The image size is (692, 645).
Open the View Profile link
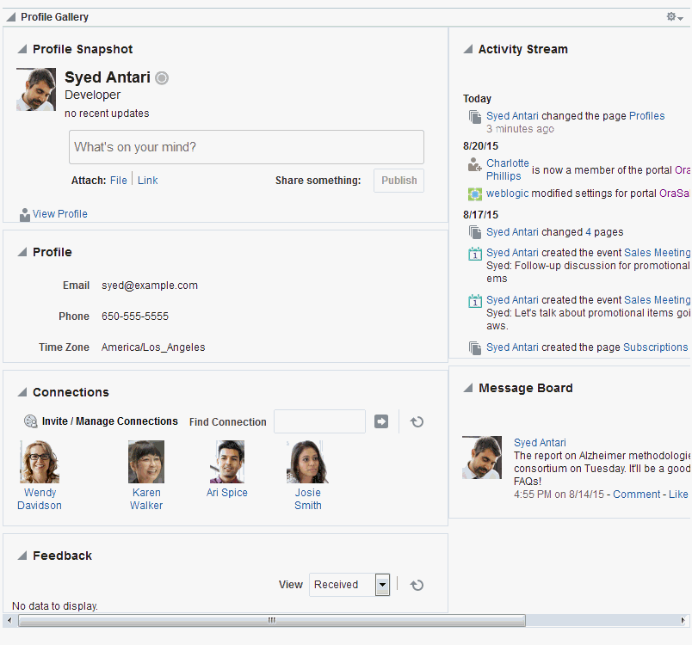pos(60,214)
